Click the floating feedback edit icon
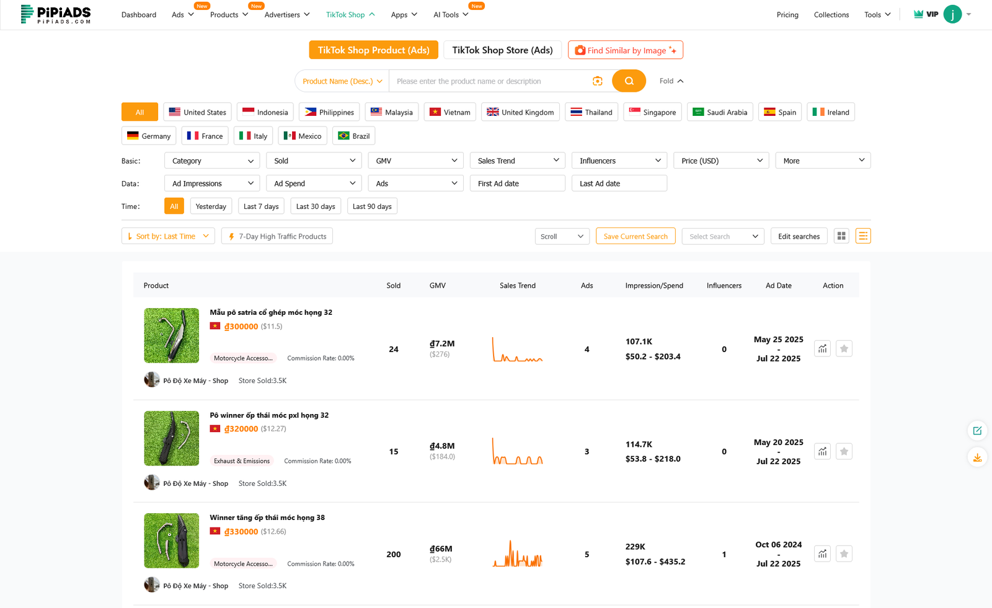Image resolution: width=992 pixels, height=608 pixels. tap(977, 431)
